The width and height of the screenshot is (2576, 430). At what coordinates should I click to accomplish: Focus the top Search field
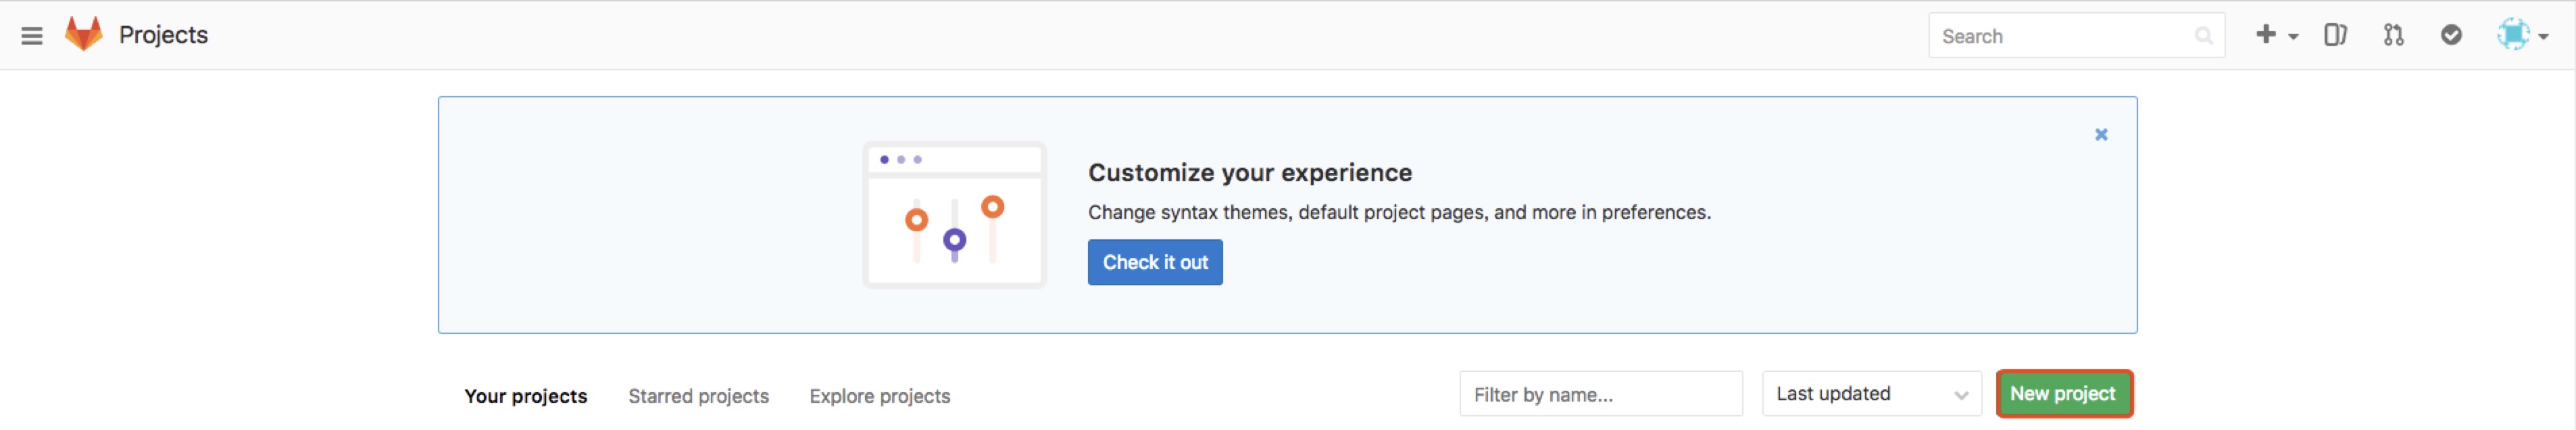[x=2060, y=36]
